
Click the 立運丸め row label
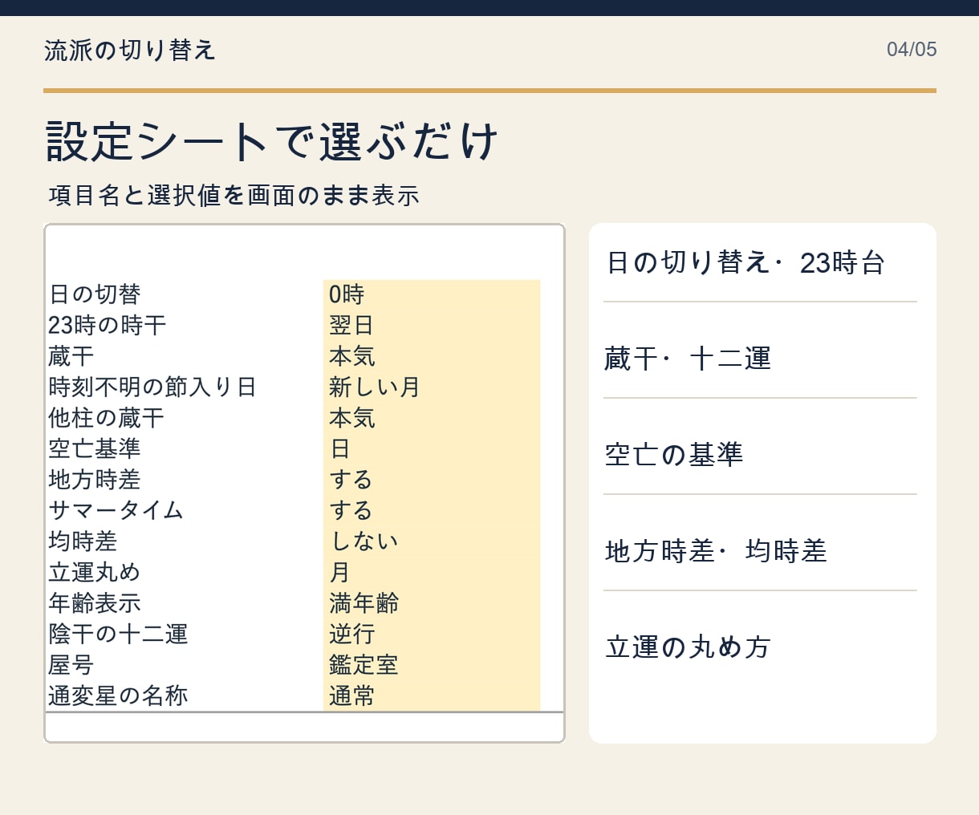point(95,573)
